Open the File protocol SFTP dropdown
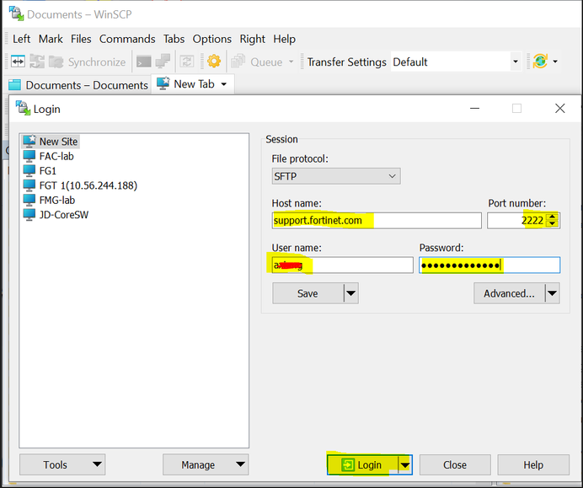Image resolution: width=583 pixels, height=488 pixels. 336,176
